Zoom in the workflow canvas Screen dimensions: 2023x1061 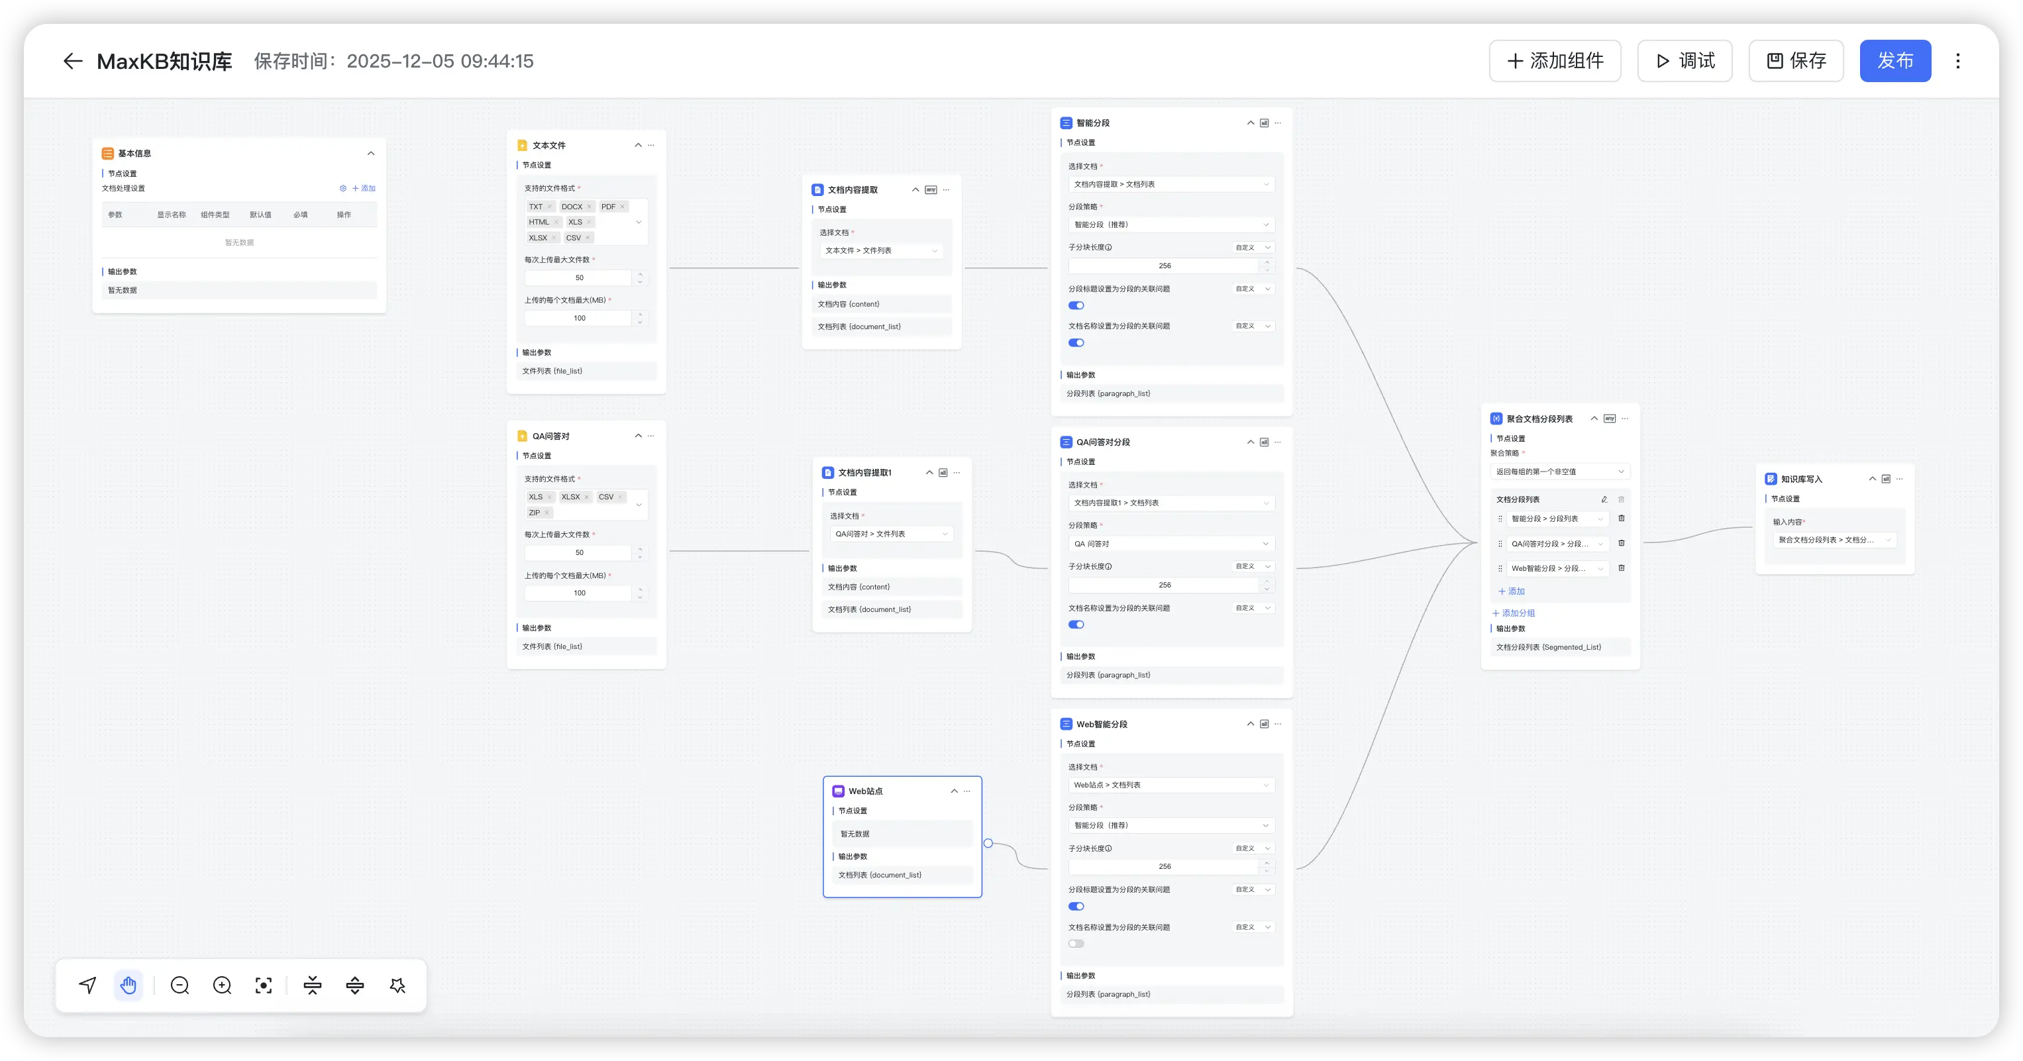[x=223, y=985]
